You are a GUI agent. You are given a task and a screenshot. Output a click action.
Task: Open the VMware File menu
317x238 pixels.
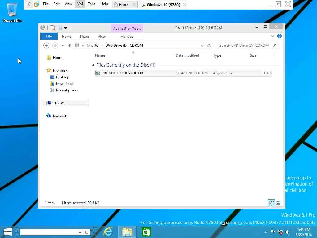pos(46,4)
